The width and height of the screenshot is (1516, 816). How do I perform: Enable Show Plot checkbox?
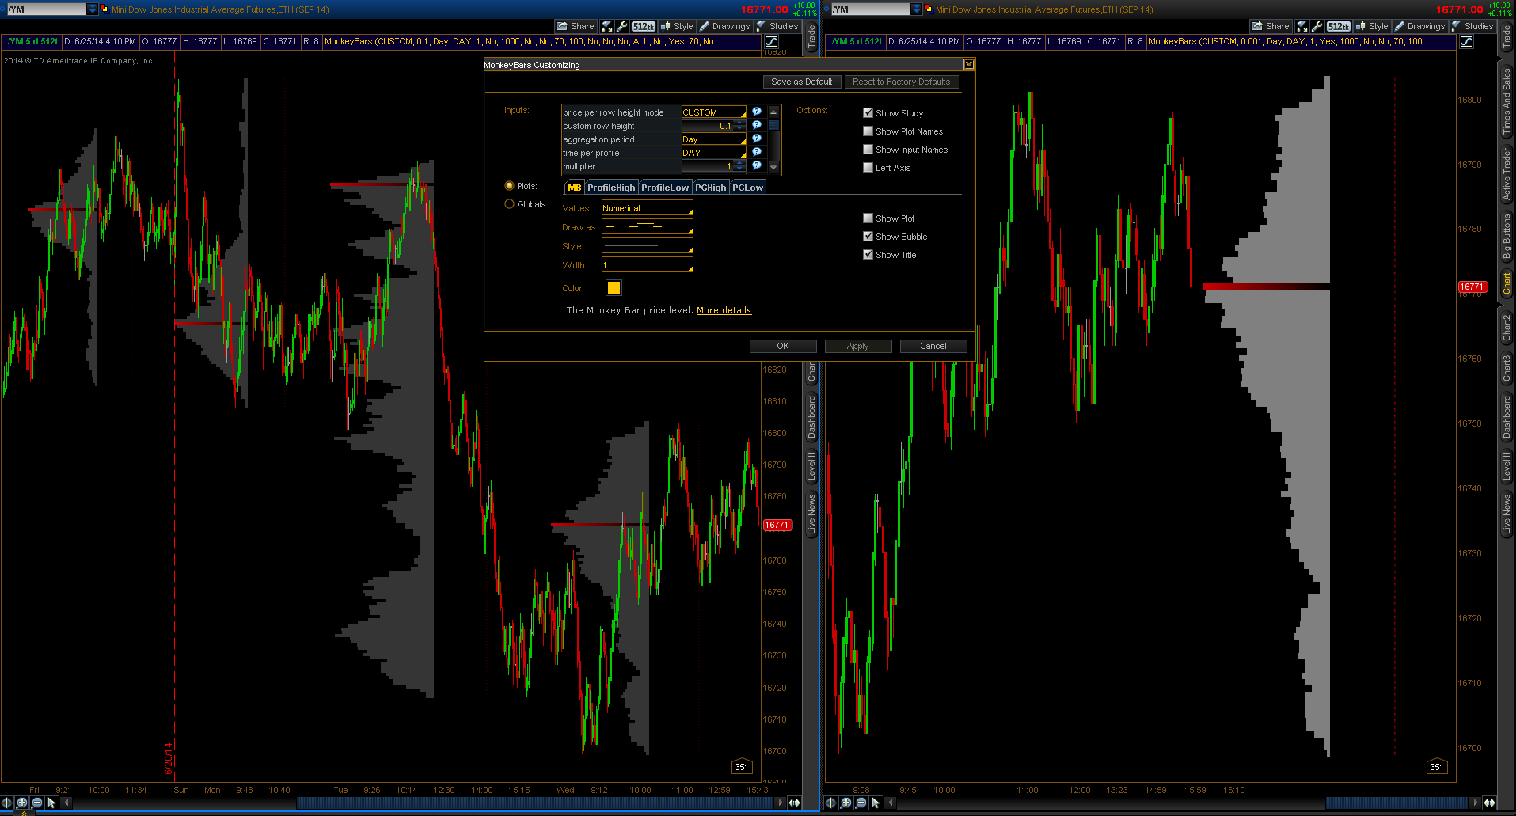[x=868, y=218]
